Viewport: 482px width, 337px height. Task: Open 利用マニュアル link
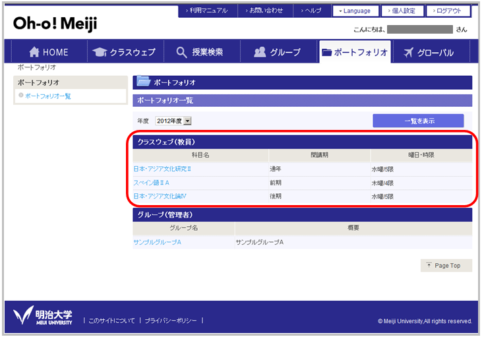[208, 11]
